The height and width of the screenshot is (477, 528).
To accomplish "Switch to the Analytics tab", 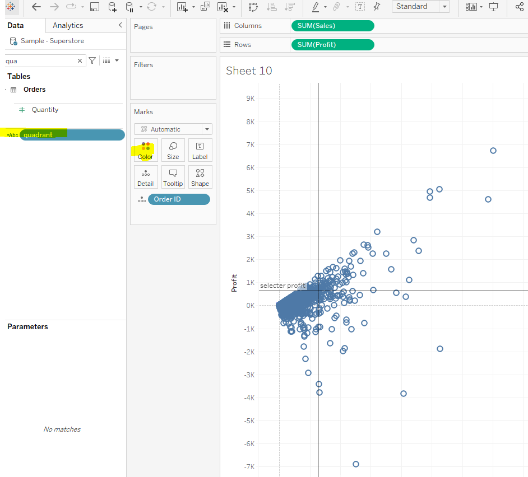I will [x=68, y=25].
